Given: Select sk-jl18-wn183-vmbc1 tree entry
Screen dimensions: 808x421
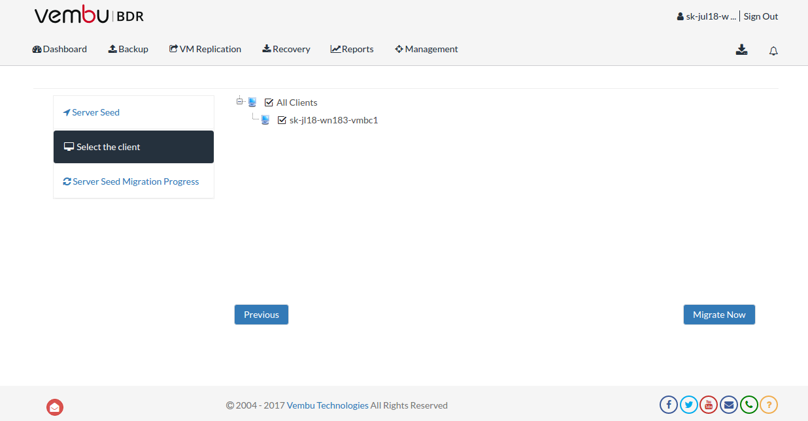Looking at the screenshot, I should click(x=334, y=120).
